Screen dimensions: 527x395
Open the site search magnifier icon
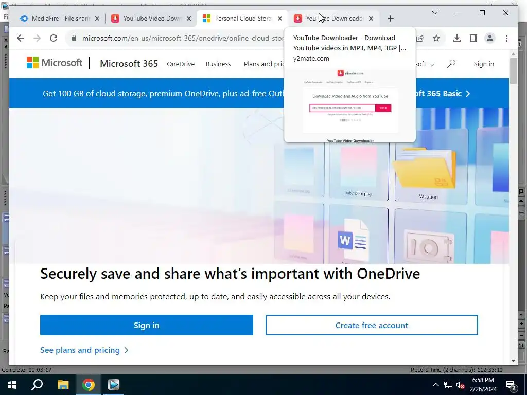tap(451, 63)
